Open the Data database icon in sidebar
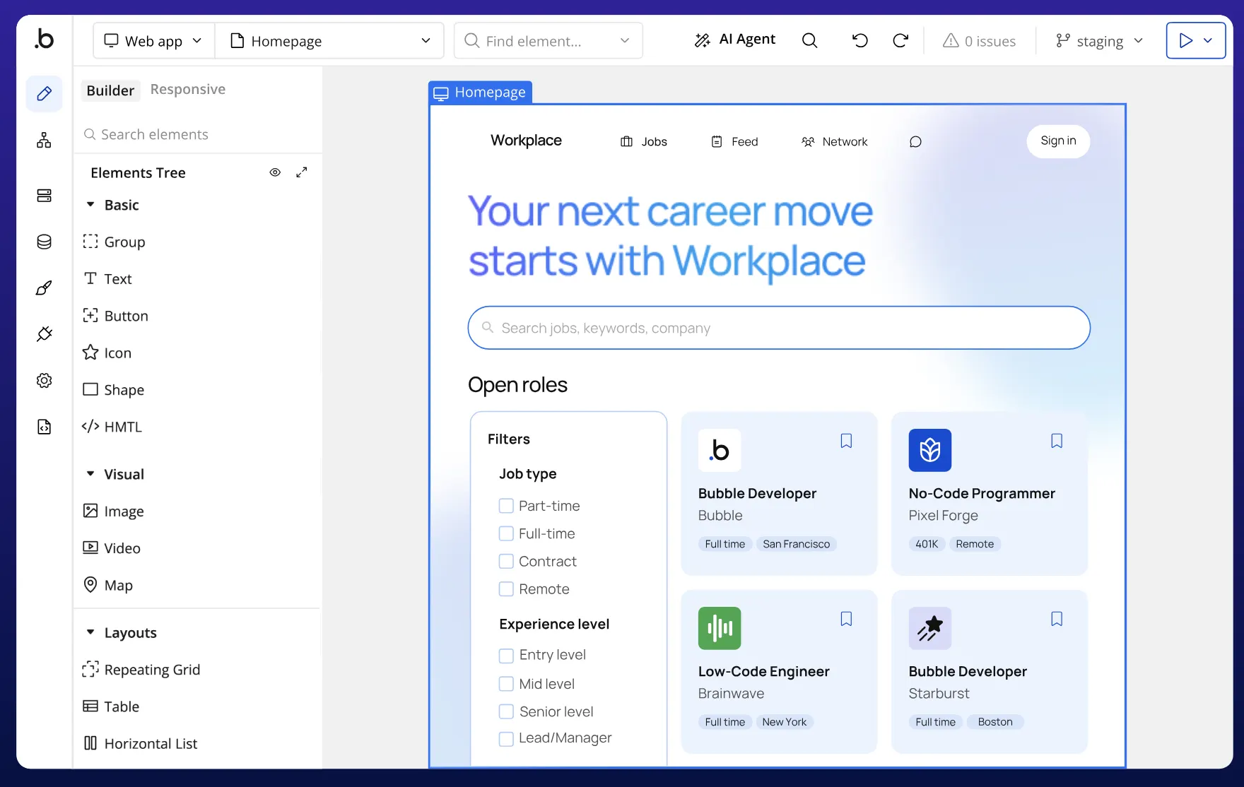This screenshot has height=787, width=1244. (44, 242)
